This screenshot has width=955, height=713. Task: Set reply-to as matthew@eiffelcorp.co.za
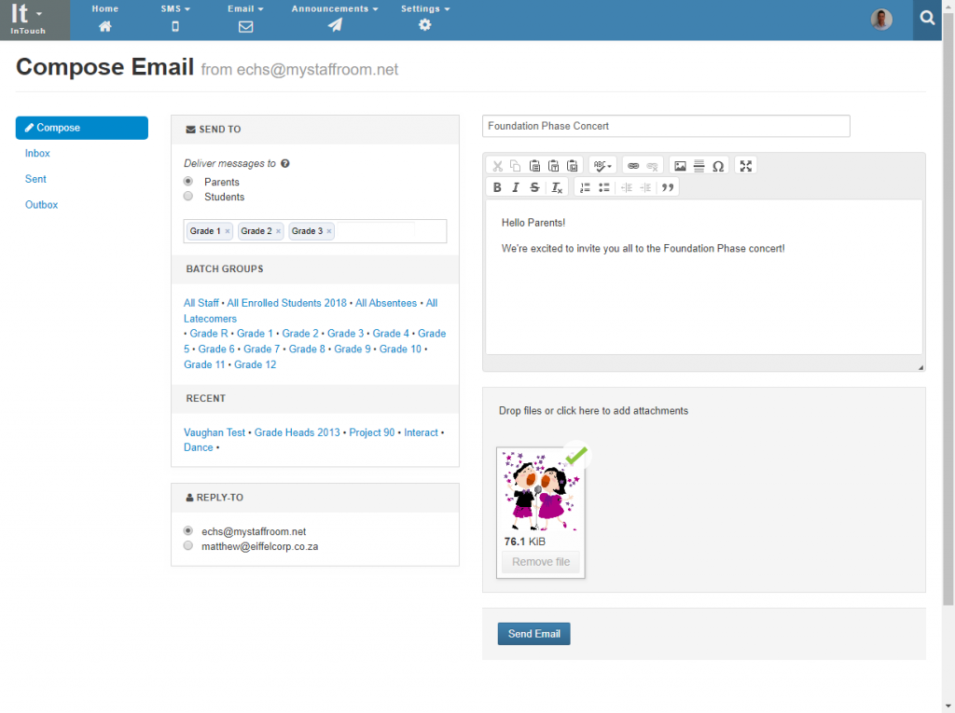pos(188,546)
